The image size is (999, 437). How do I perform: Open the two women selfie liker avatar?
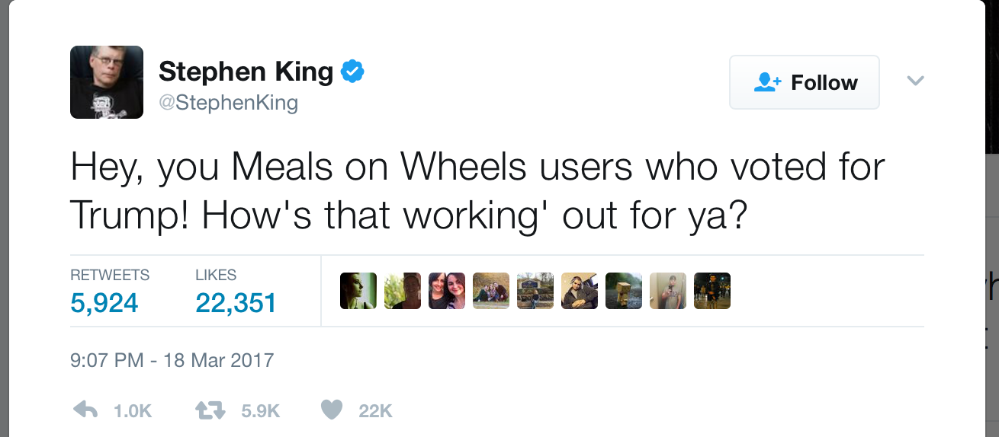pos(447,291)
